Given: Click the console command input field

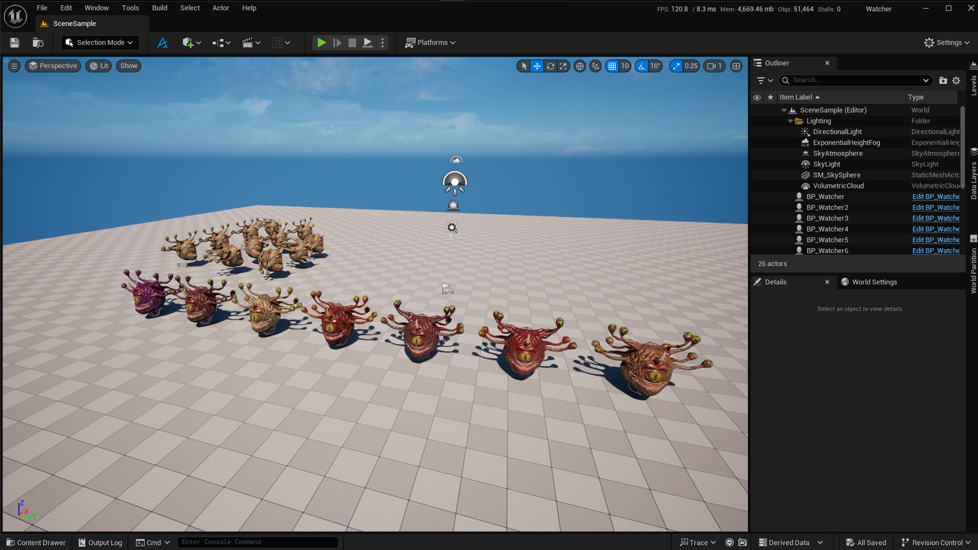Looking at the screenshot, I should pyautogui.click(x=257, y=542).
